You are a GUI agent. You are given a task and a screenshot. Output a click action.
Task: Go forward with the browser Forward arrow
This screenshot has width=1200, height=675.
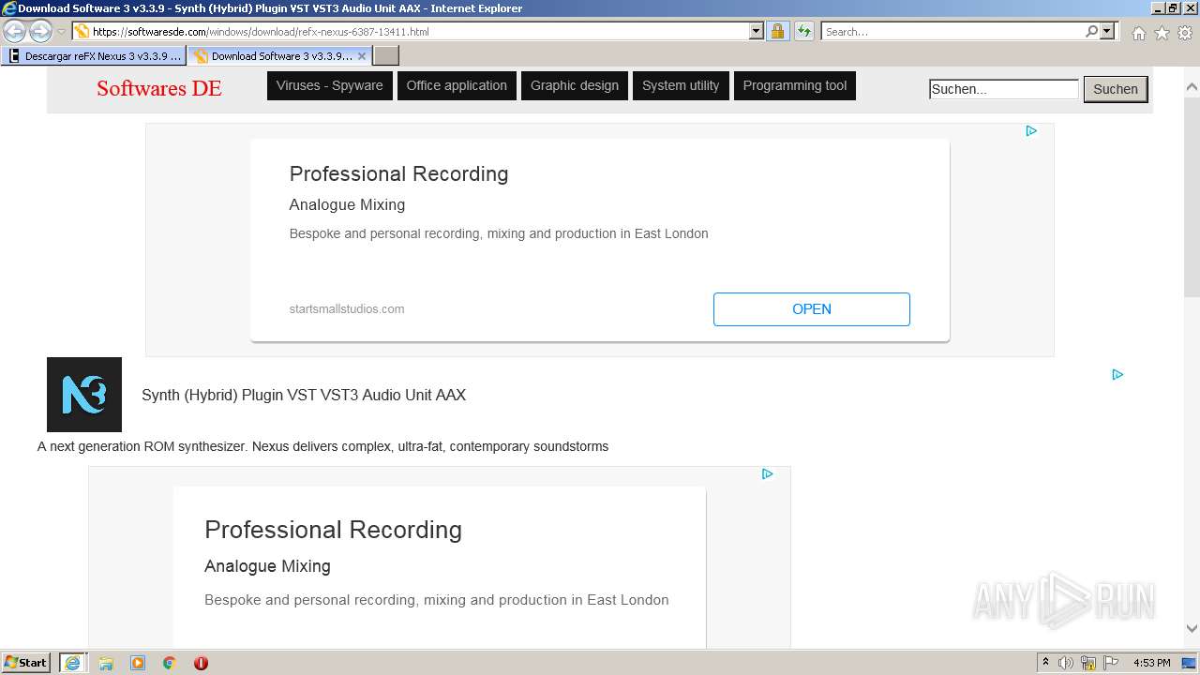coord(40,31)
